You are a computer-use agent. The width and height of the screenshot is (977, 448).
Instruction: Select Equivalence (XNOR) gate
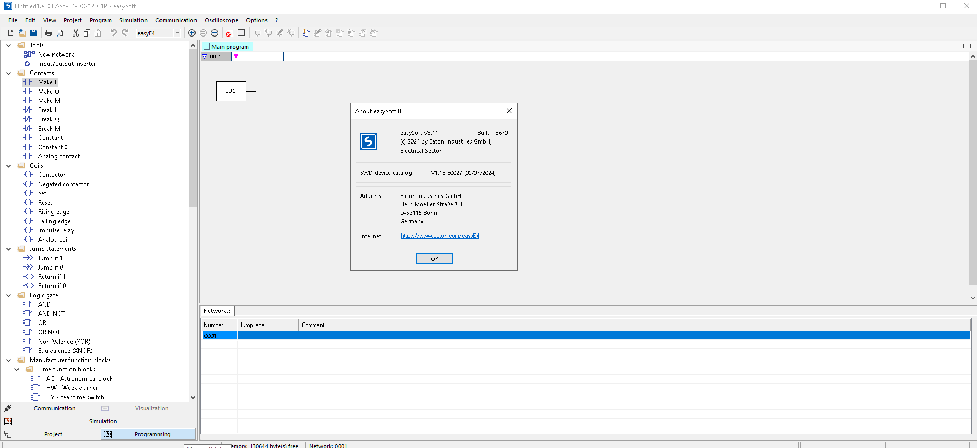65,351
